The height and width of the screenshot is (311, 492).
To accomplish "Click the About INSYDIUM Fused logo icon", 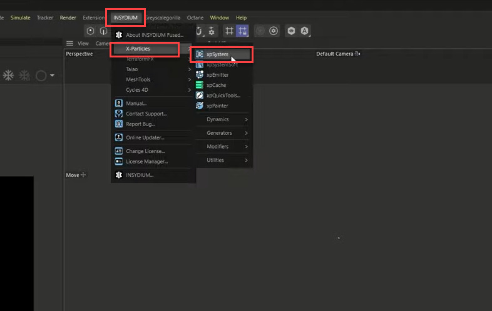I will click(x=118, y=35).
